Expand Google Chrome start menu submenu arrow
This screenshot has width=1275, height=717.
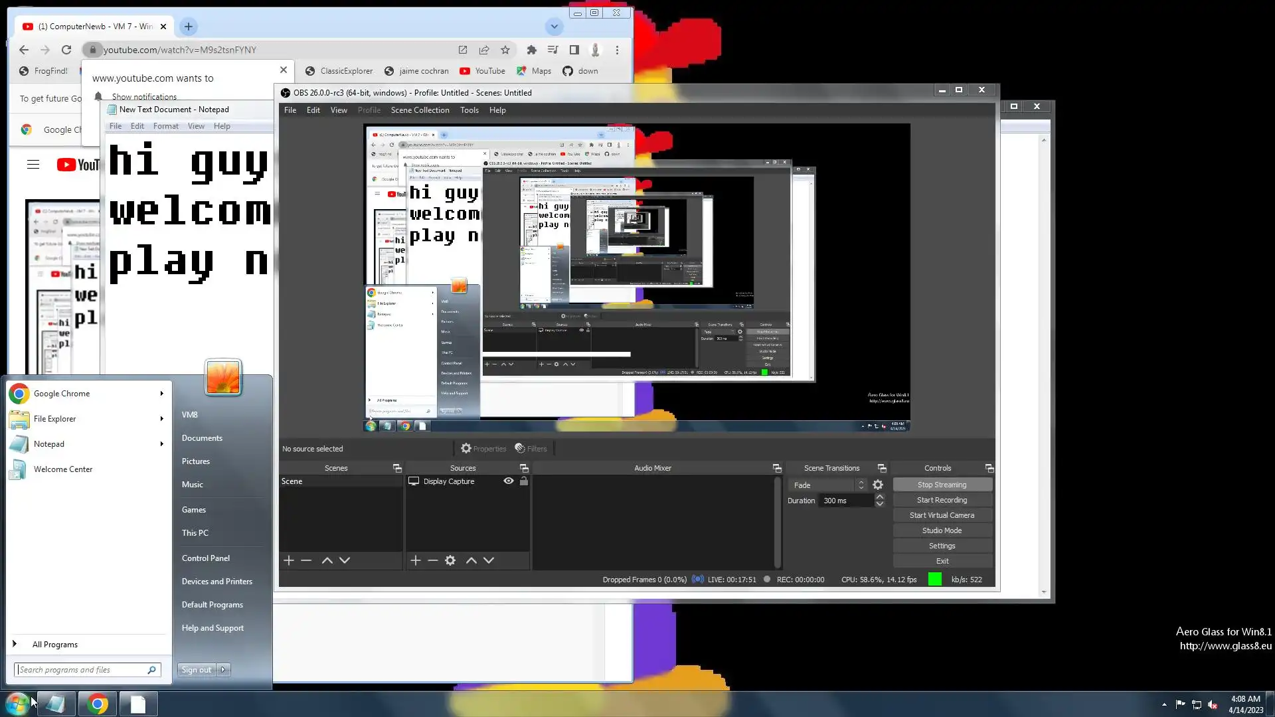[x=161, y=394]
